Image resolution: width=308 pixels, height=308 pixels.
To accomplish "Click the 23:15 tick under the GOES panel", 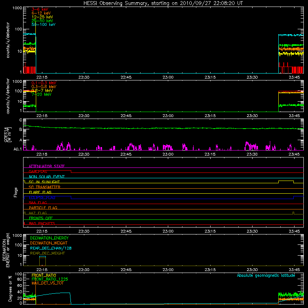I will tap(210, 154).
